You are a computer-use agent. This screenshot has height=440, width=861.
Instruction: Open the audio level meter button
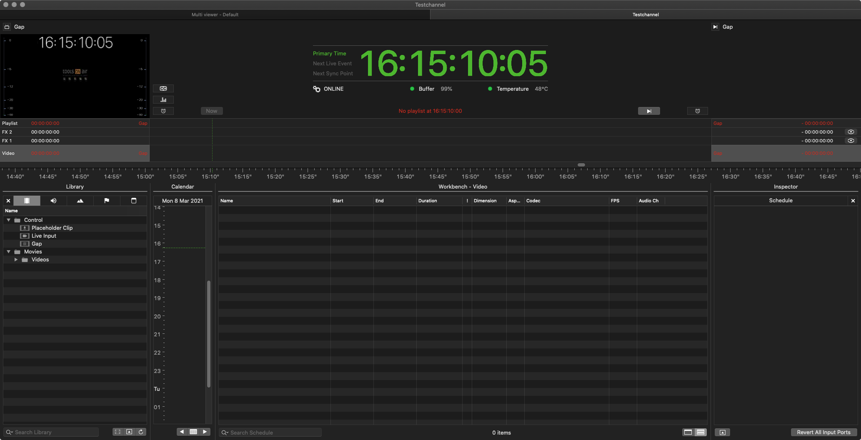click(163, 100)
